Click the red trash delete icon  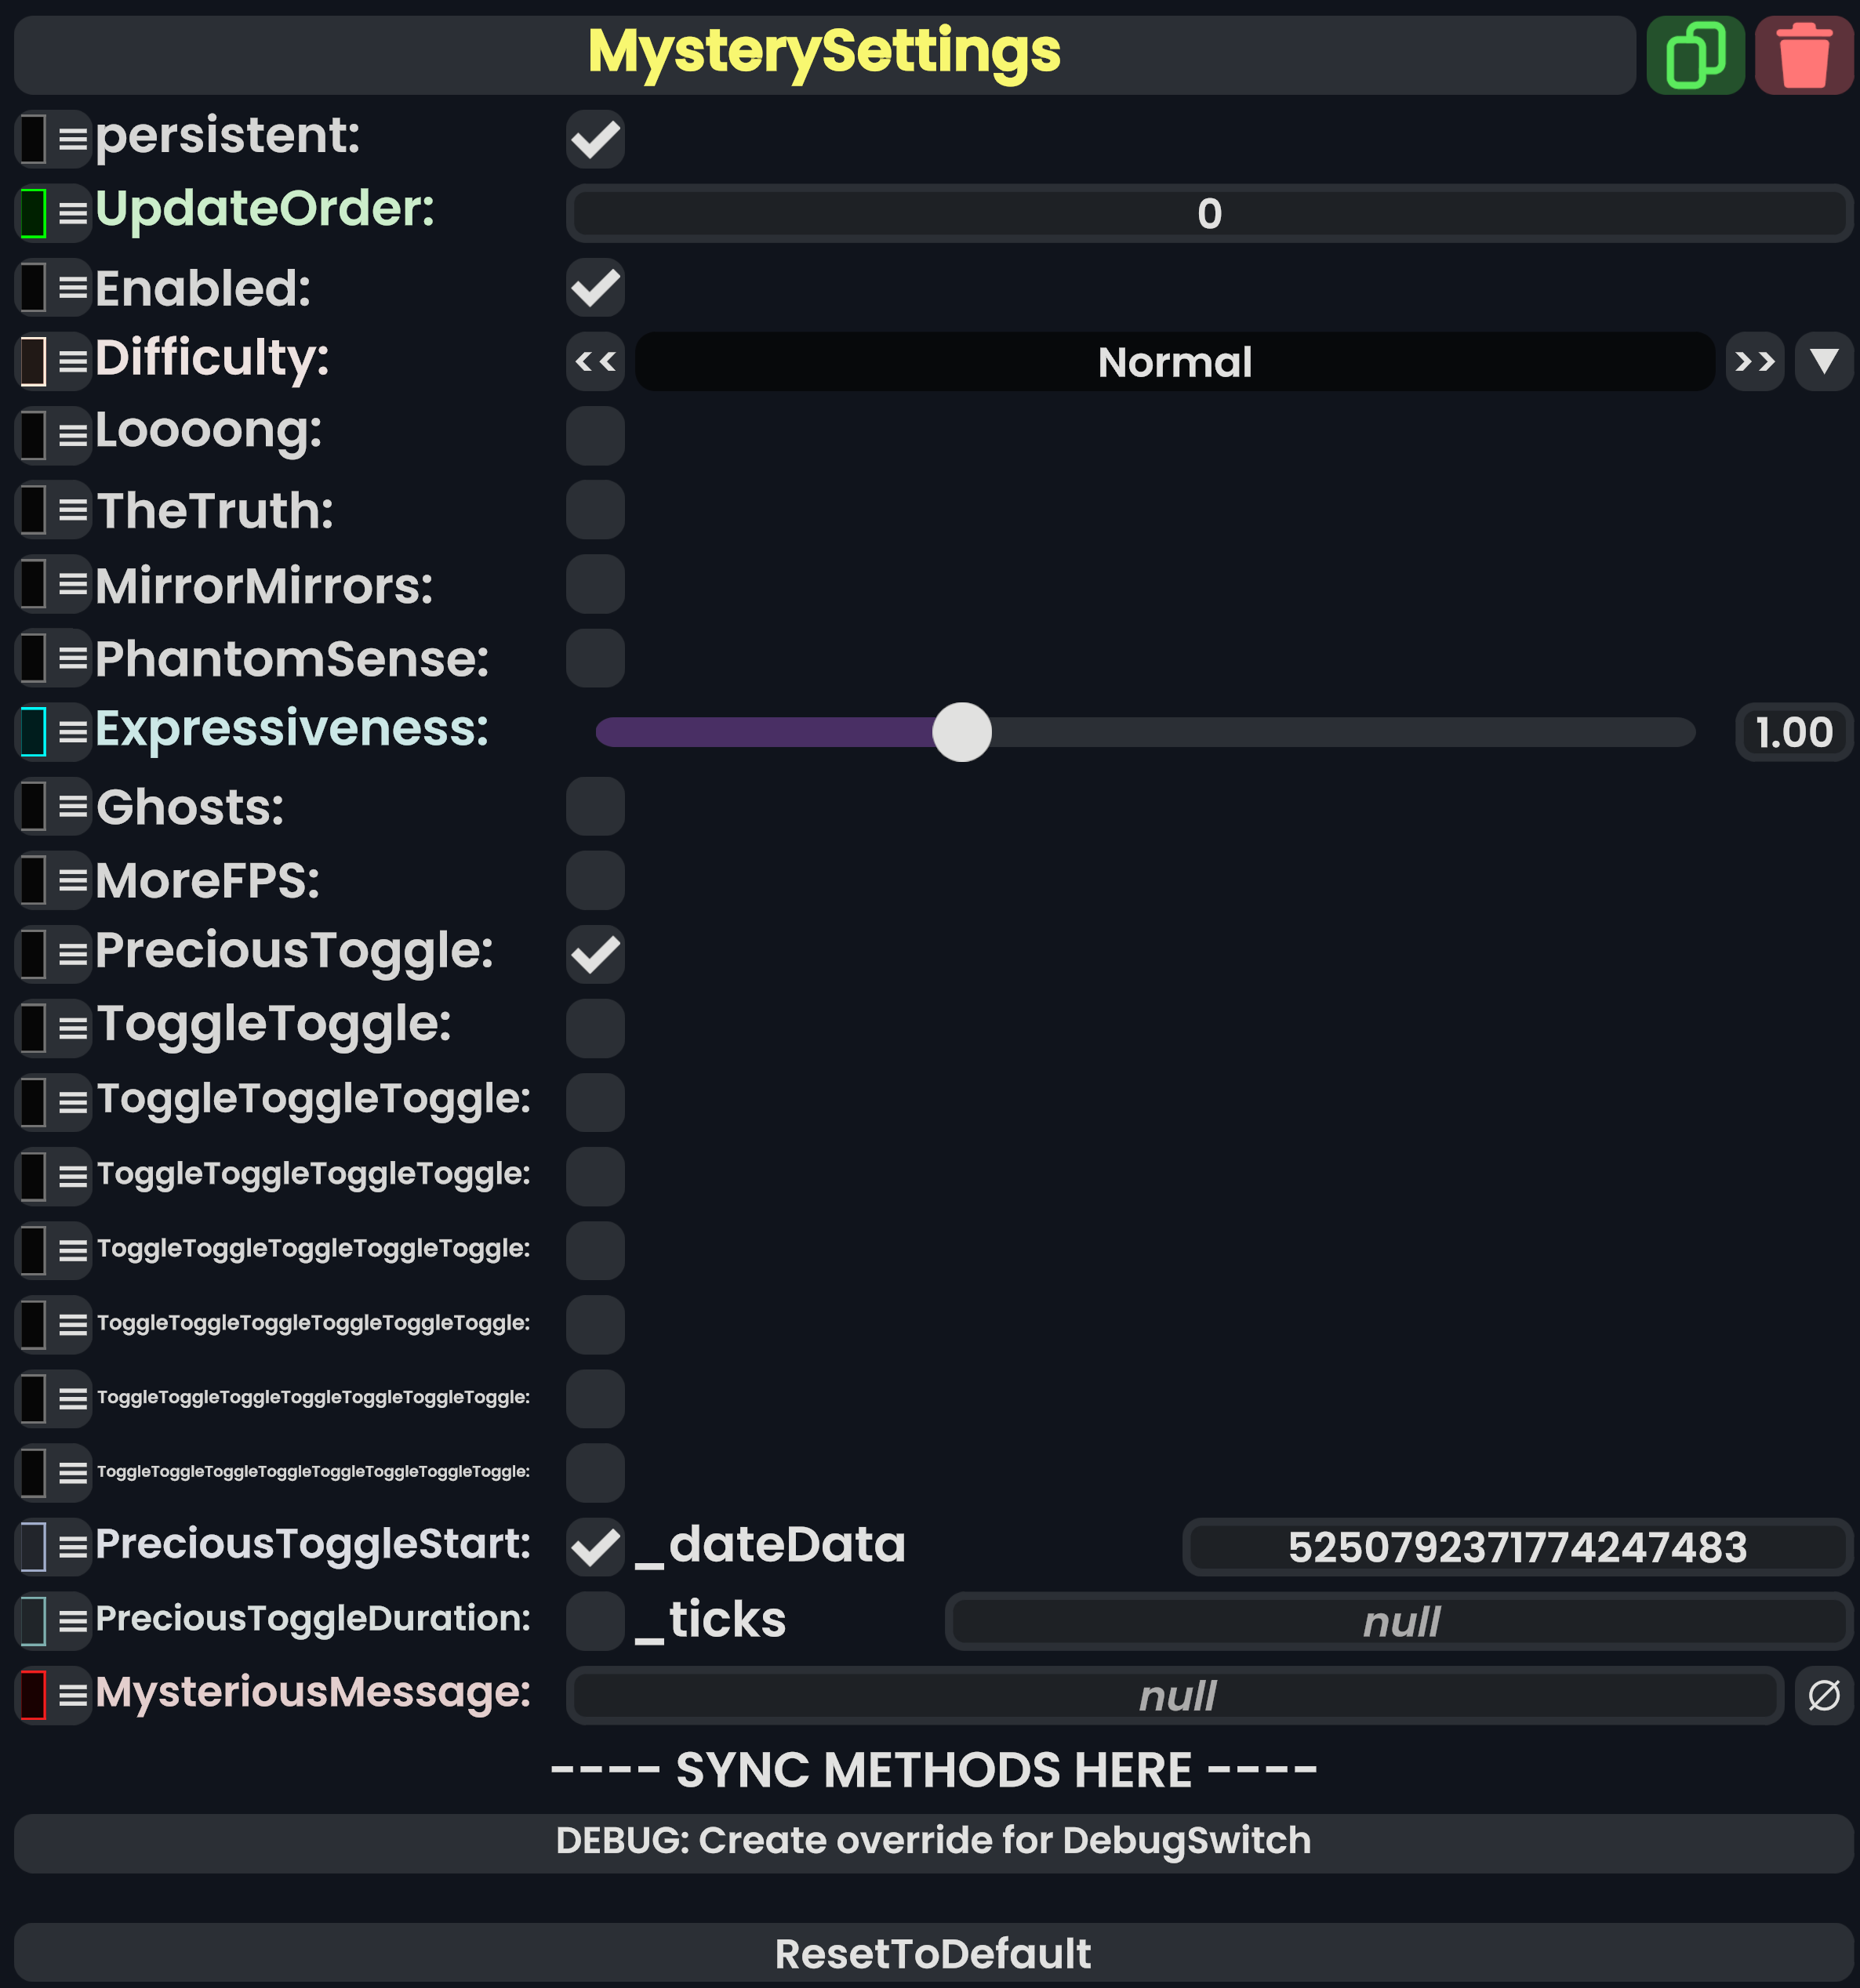tap(1803, 55)
